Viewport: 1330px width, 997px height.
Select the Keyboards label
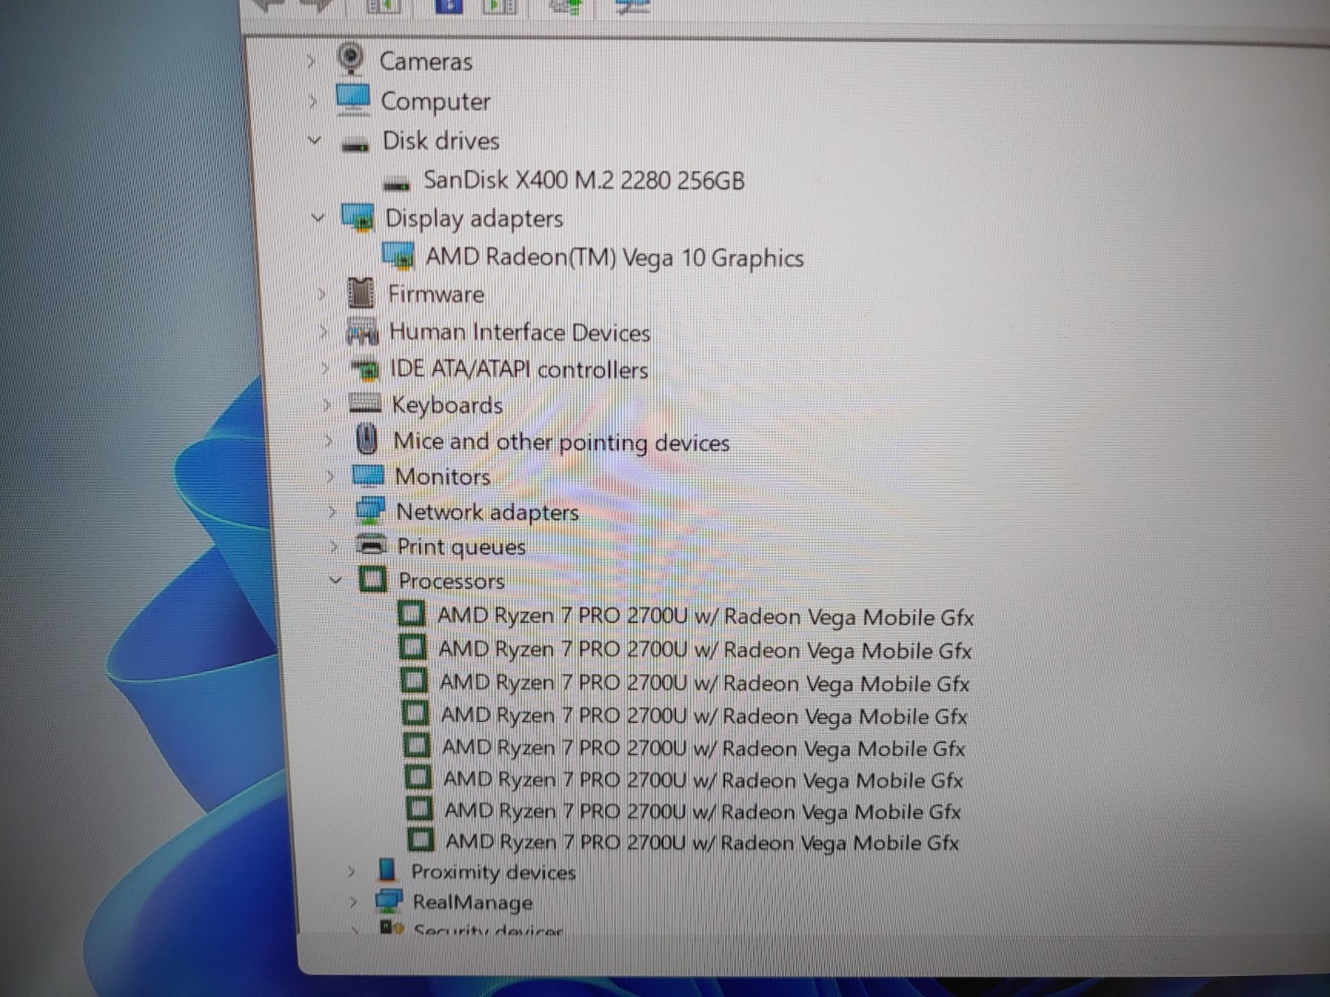tap(448, 405)
